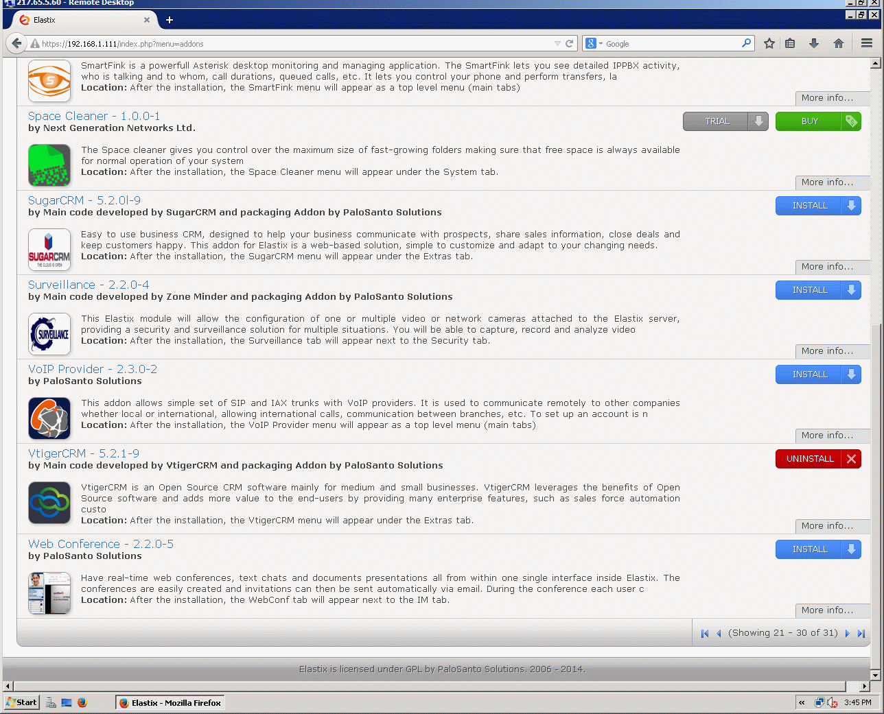Viewport: 884px width, 714px height.
Task: Install the SugarCRM addon
Action: tap(818, 206)
